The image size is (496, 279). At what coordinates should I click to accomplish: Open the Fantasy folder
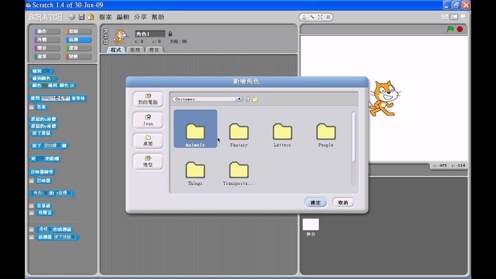coord(239,134)
